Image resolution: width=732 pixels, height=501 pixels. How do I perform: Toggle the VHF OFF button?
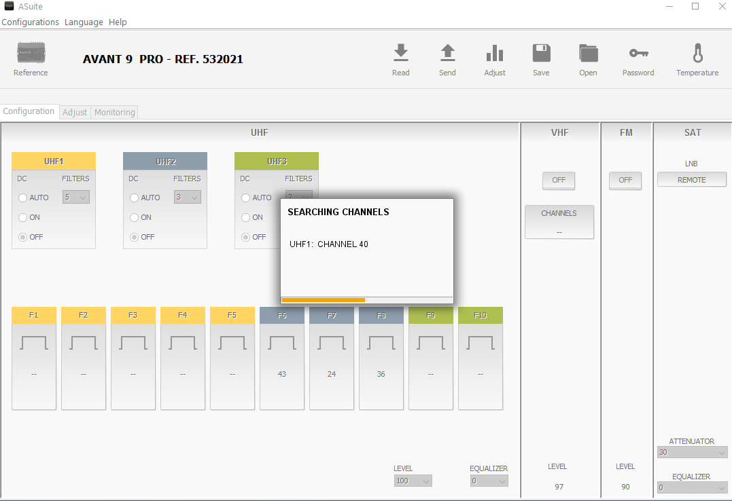point(559,180)
